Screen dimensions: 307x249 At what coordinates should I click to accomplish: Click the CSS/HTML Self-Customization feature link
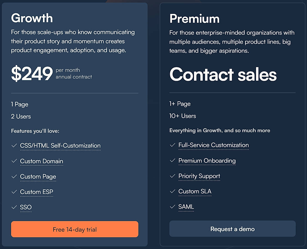pyautogui.click(x=60, y=146)
